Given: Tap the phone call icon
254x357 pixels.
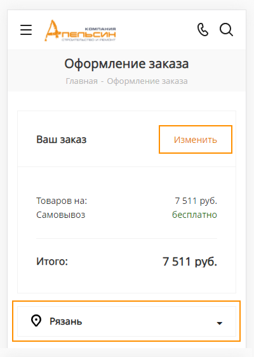Looking at the screenshot, I should 203,30.
